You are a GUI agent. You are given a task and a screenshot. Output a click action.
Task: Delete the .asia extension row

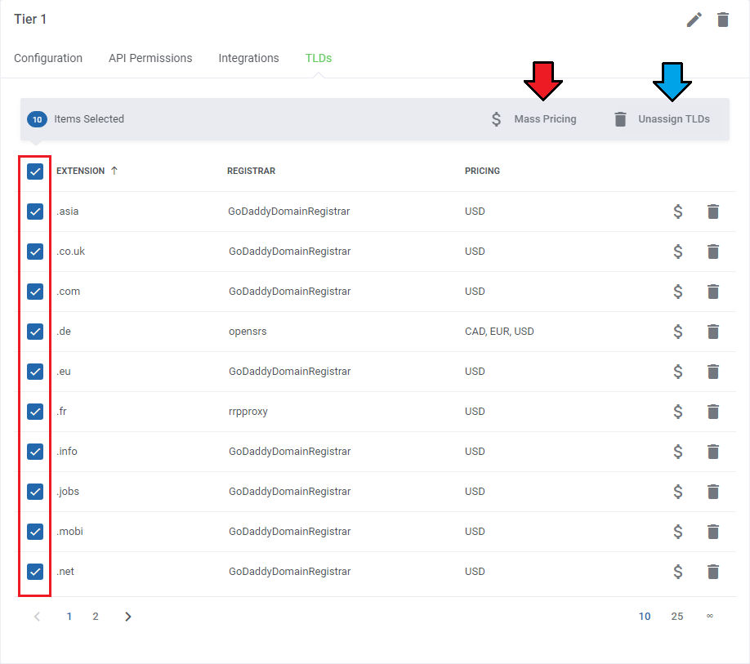point(712,212)
